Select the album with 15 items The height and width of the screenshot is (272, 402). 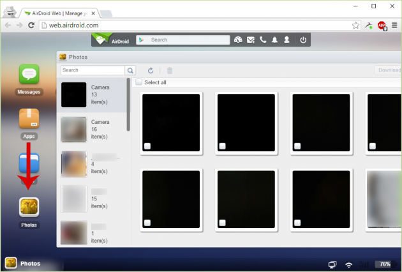coord(92,199)
